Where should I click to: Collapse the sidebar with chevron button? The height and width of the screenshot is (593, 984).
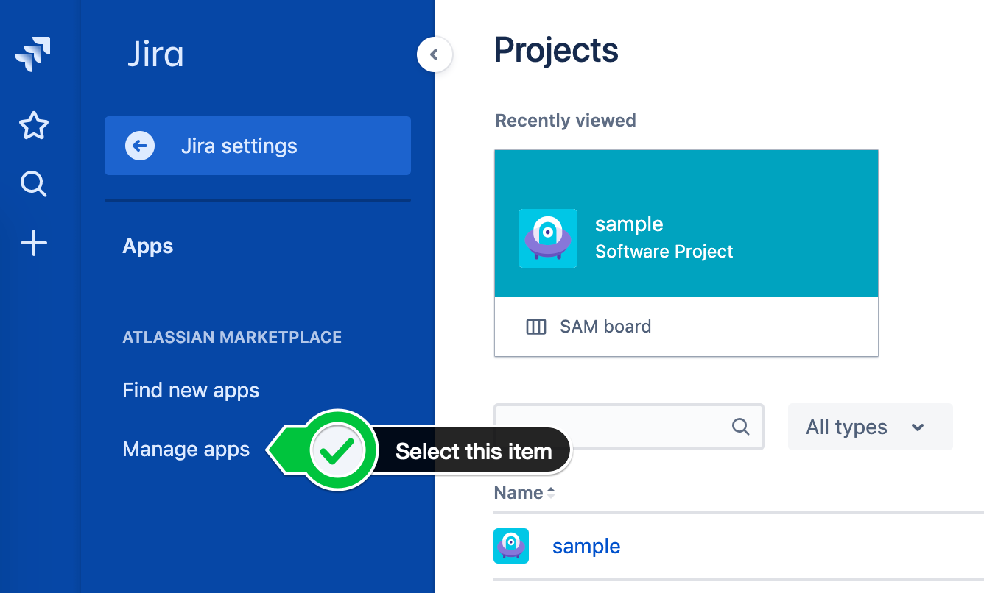(x=435, y=54)
